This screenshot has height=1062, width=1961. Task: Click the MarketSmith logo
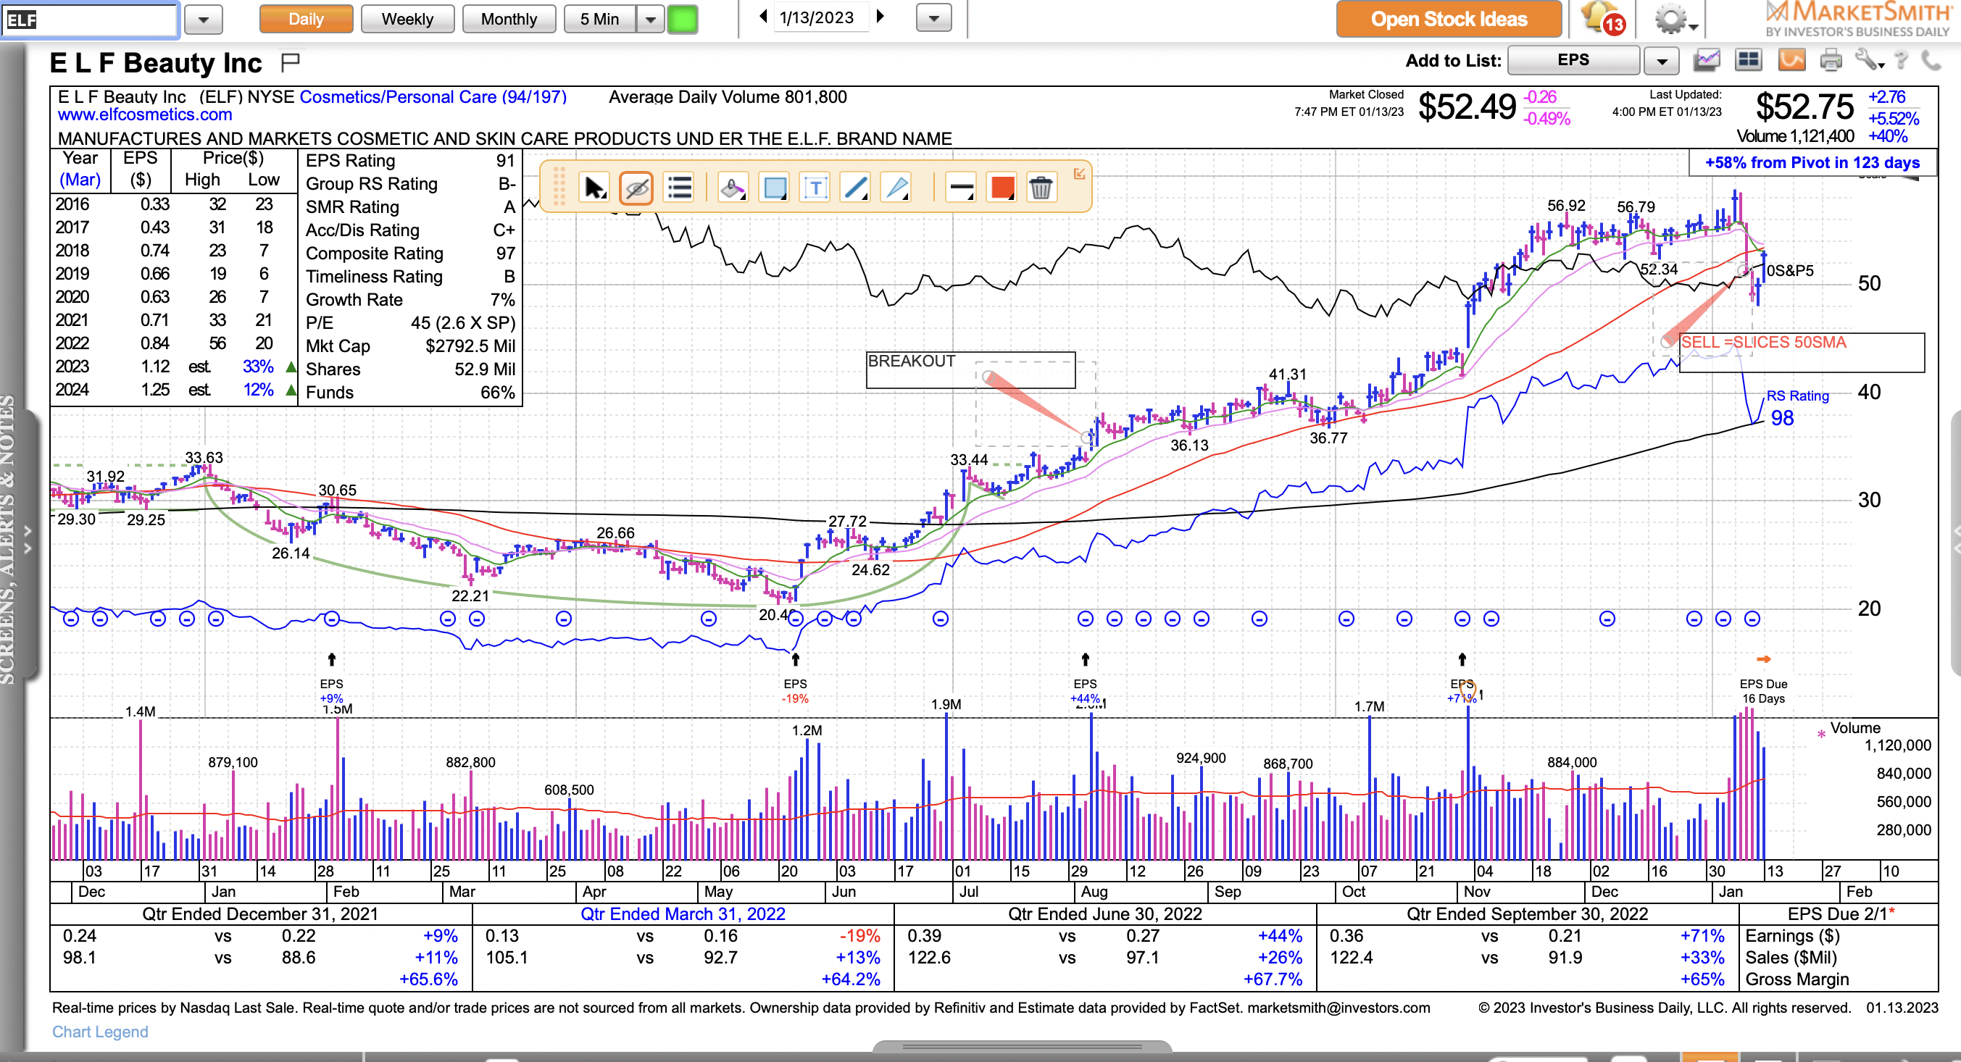click(1857, 19)
